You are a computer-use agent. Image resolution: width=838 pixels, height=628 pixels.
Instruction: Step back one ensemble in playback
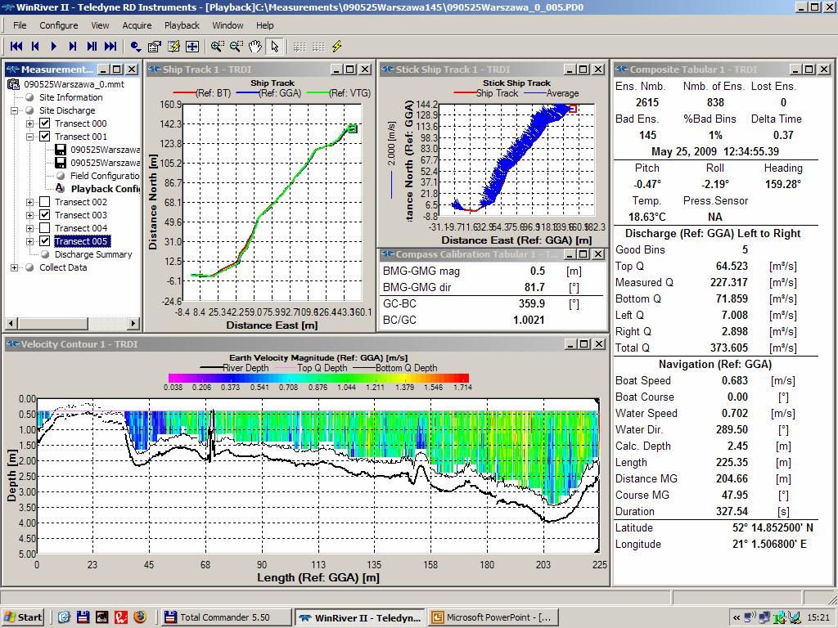click(x=35, y=47)
